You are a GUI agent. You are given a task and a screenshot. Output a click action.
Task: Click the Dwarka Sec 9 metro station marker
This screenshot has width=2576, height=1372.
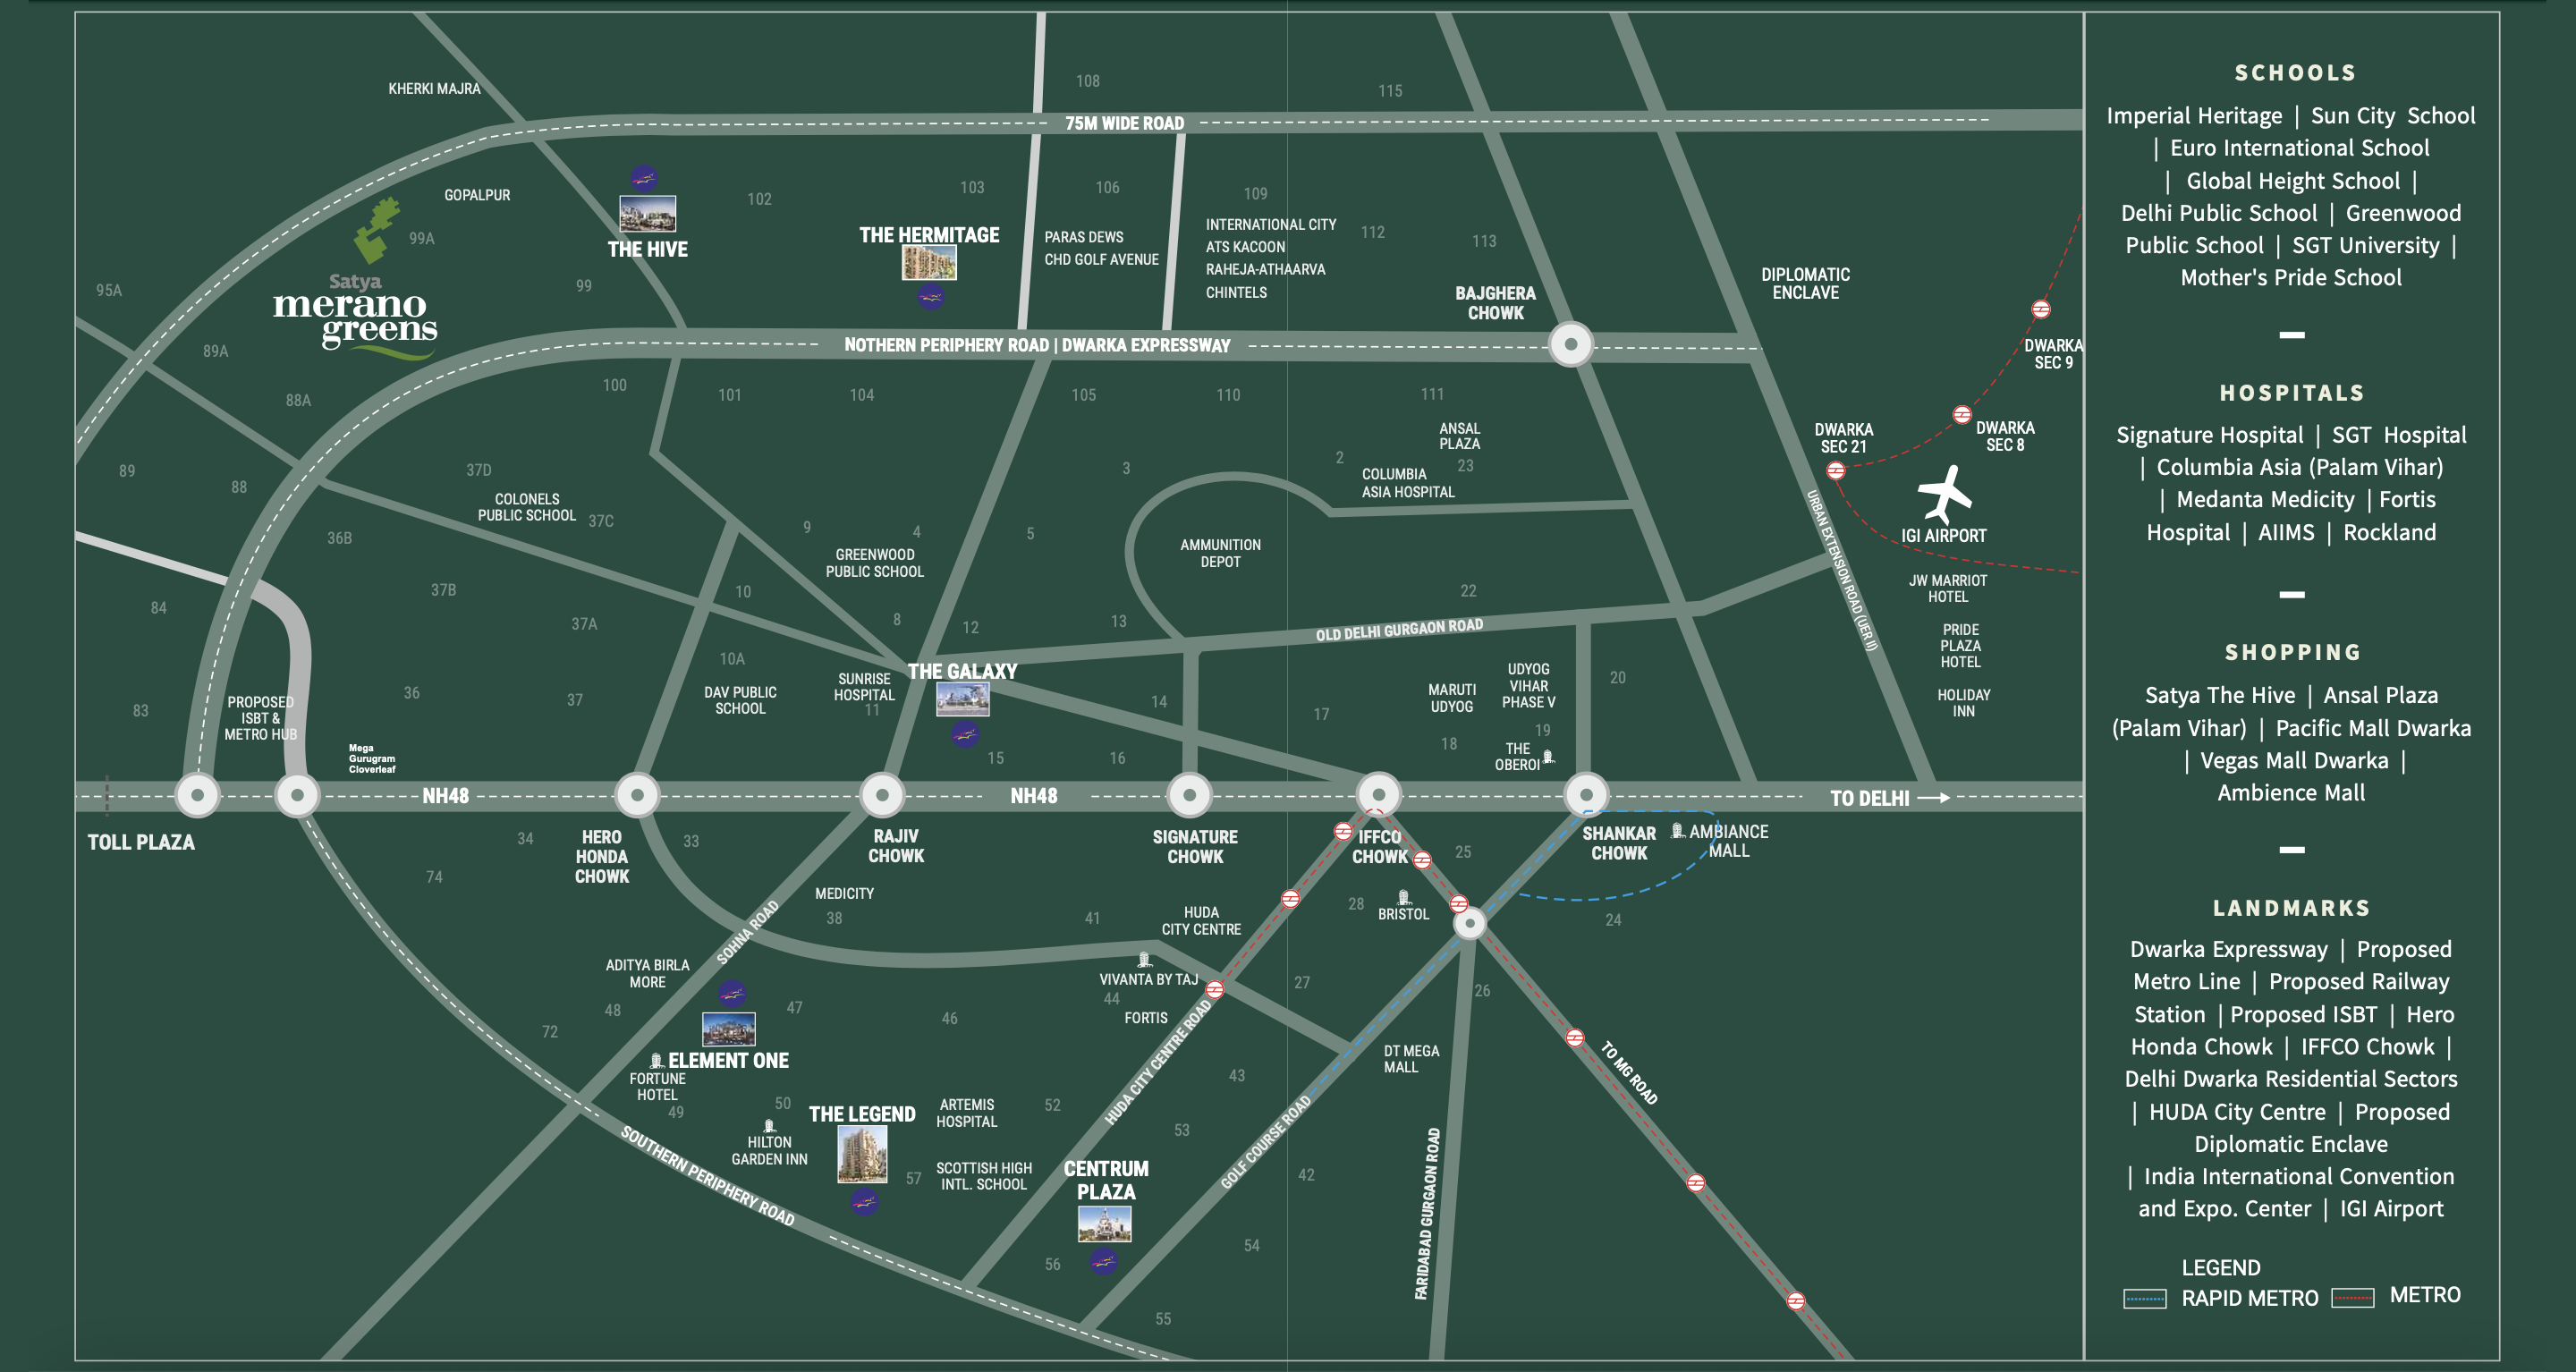[x=2041, y=309]
